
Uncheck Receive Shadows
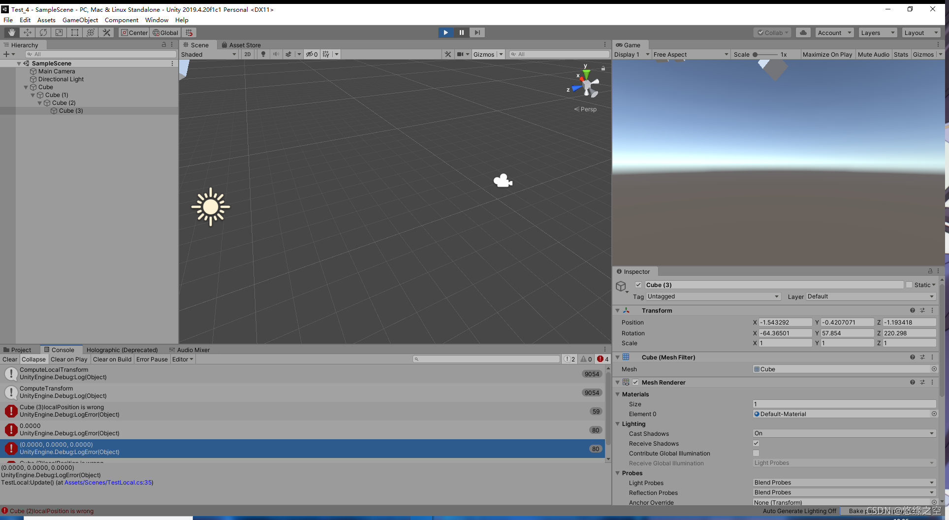tap(756, 443)
